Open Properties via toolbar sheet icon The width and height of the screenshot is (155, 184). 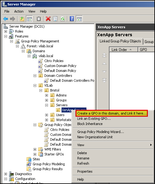(55, 19)
